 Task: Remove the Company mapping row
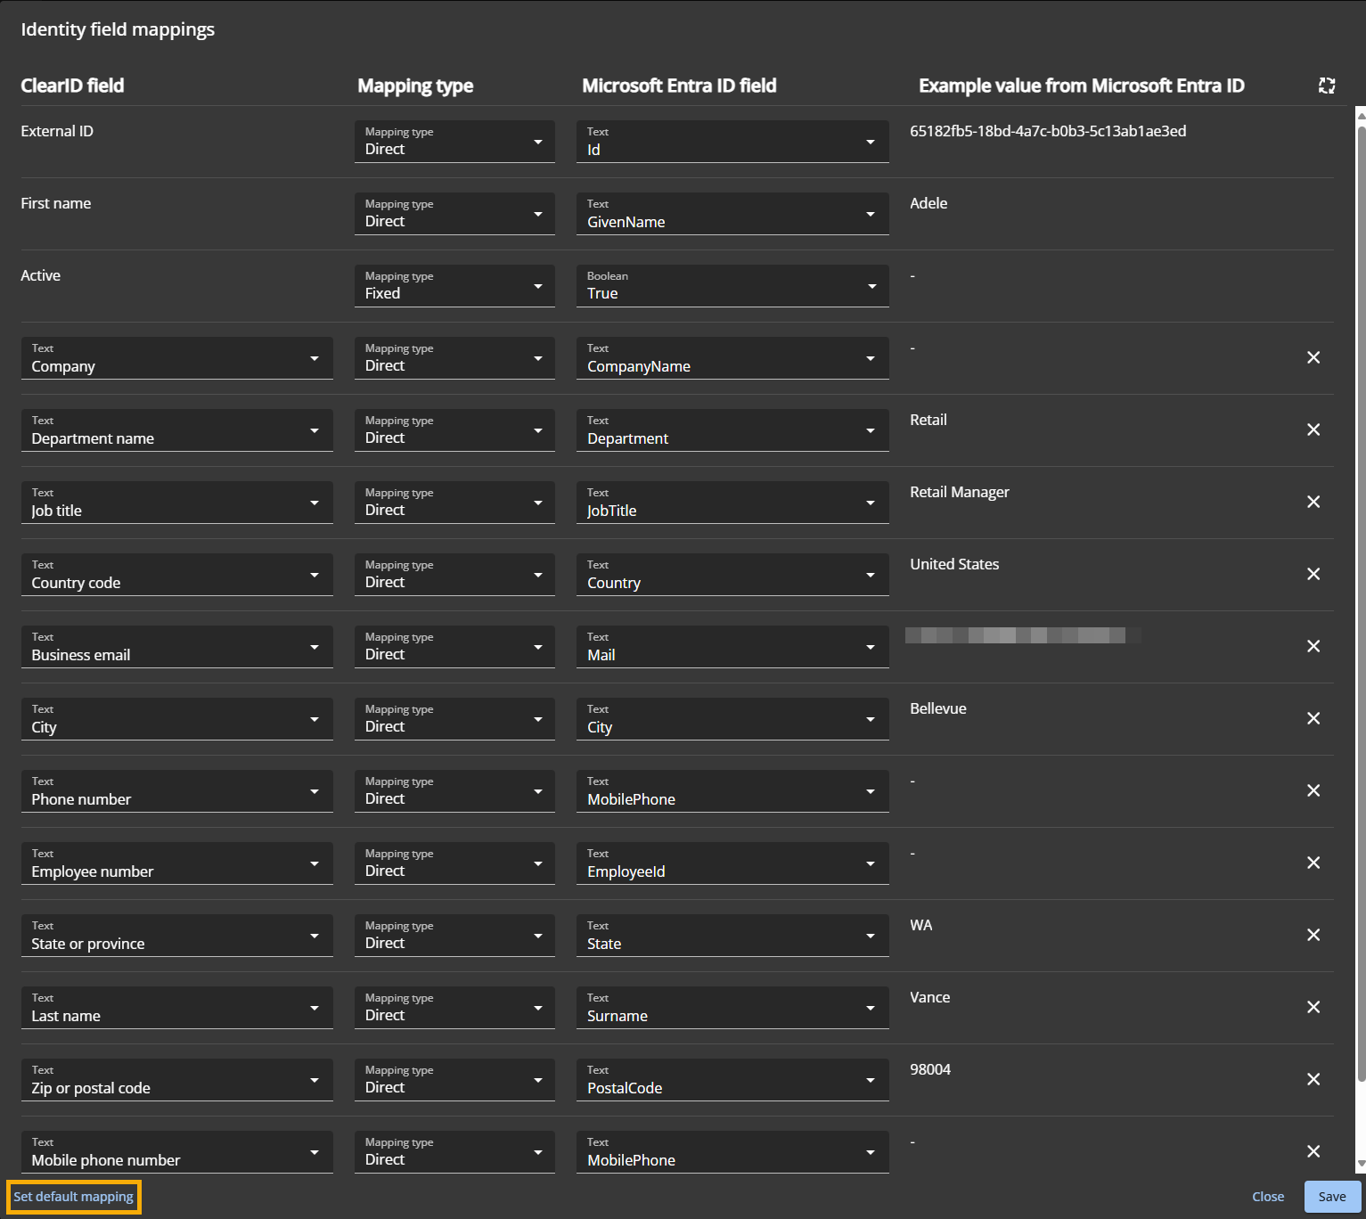click(1313, 357)
